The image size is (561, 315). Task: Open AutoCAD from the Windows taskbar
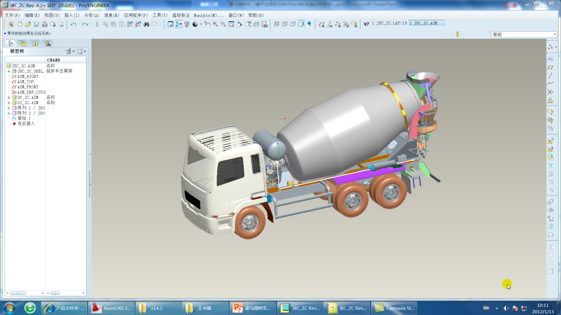(x=111, y=308)
